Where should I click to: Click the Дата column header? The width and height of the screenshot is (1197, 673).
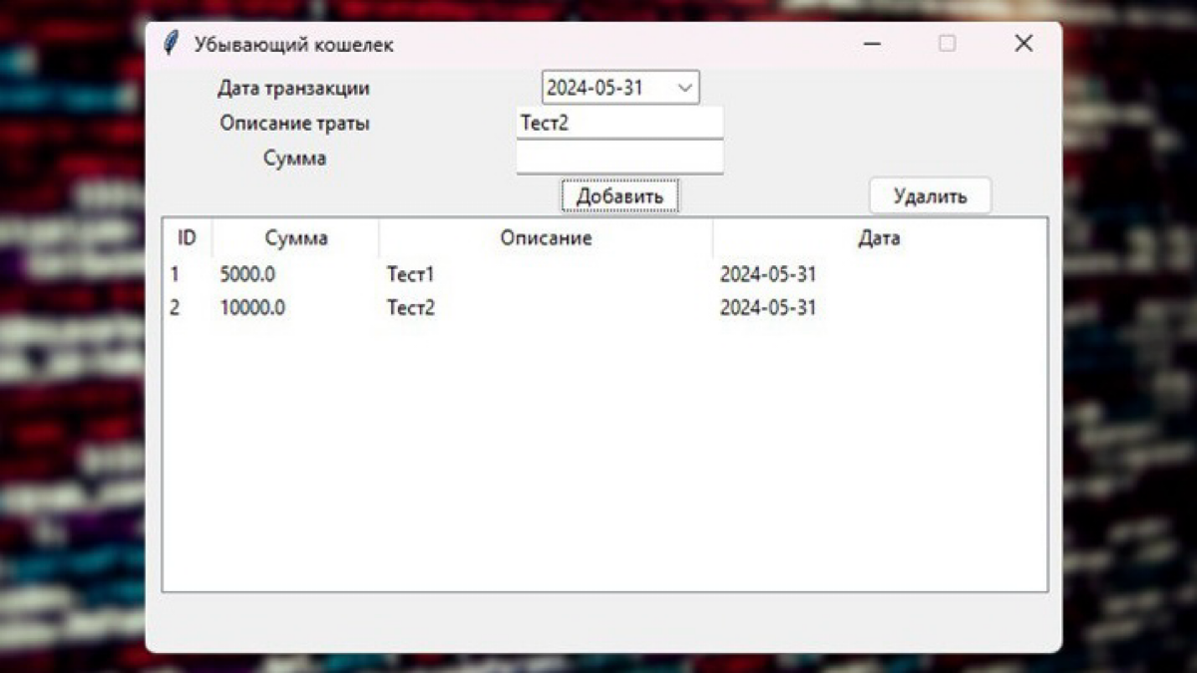tap(880, 237)
